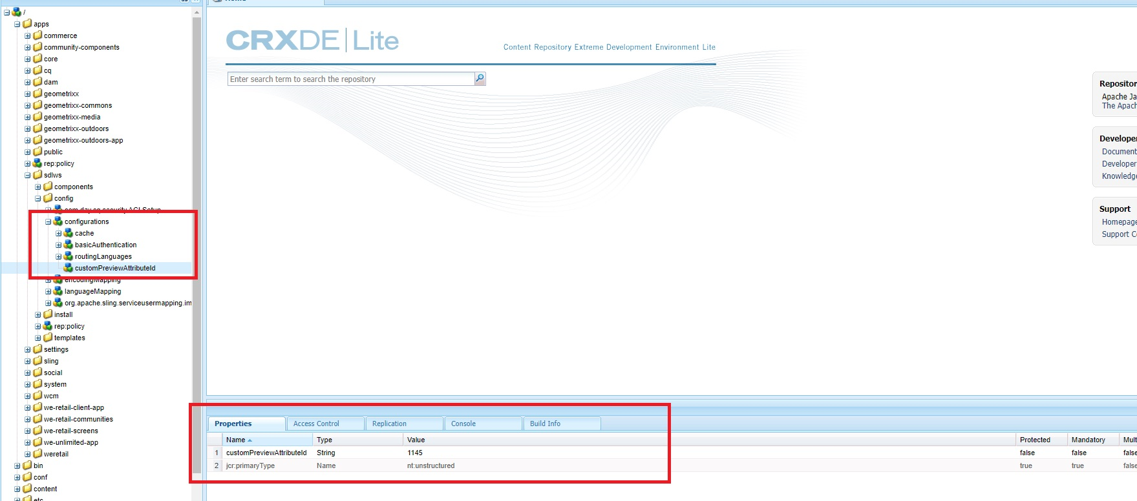The width and height of the screenshot is (1137, 501).
Task: Expand the commerce folder node
Action: (x=28, y=36)
